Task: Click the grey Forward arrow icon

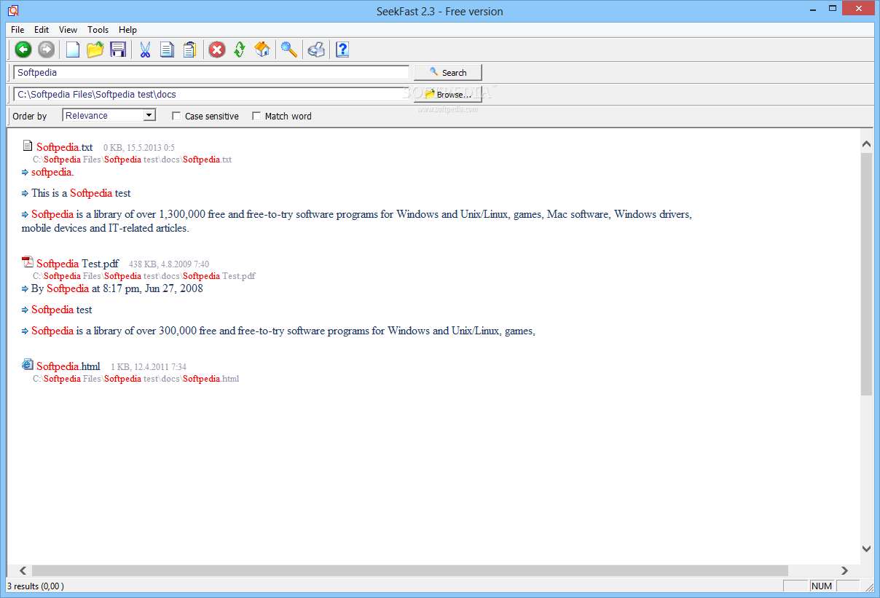Action: click(47, 50)
